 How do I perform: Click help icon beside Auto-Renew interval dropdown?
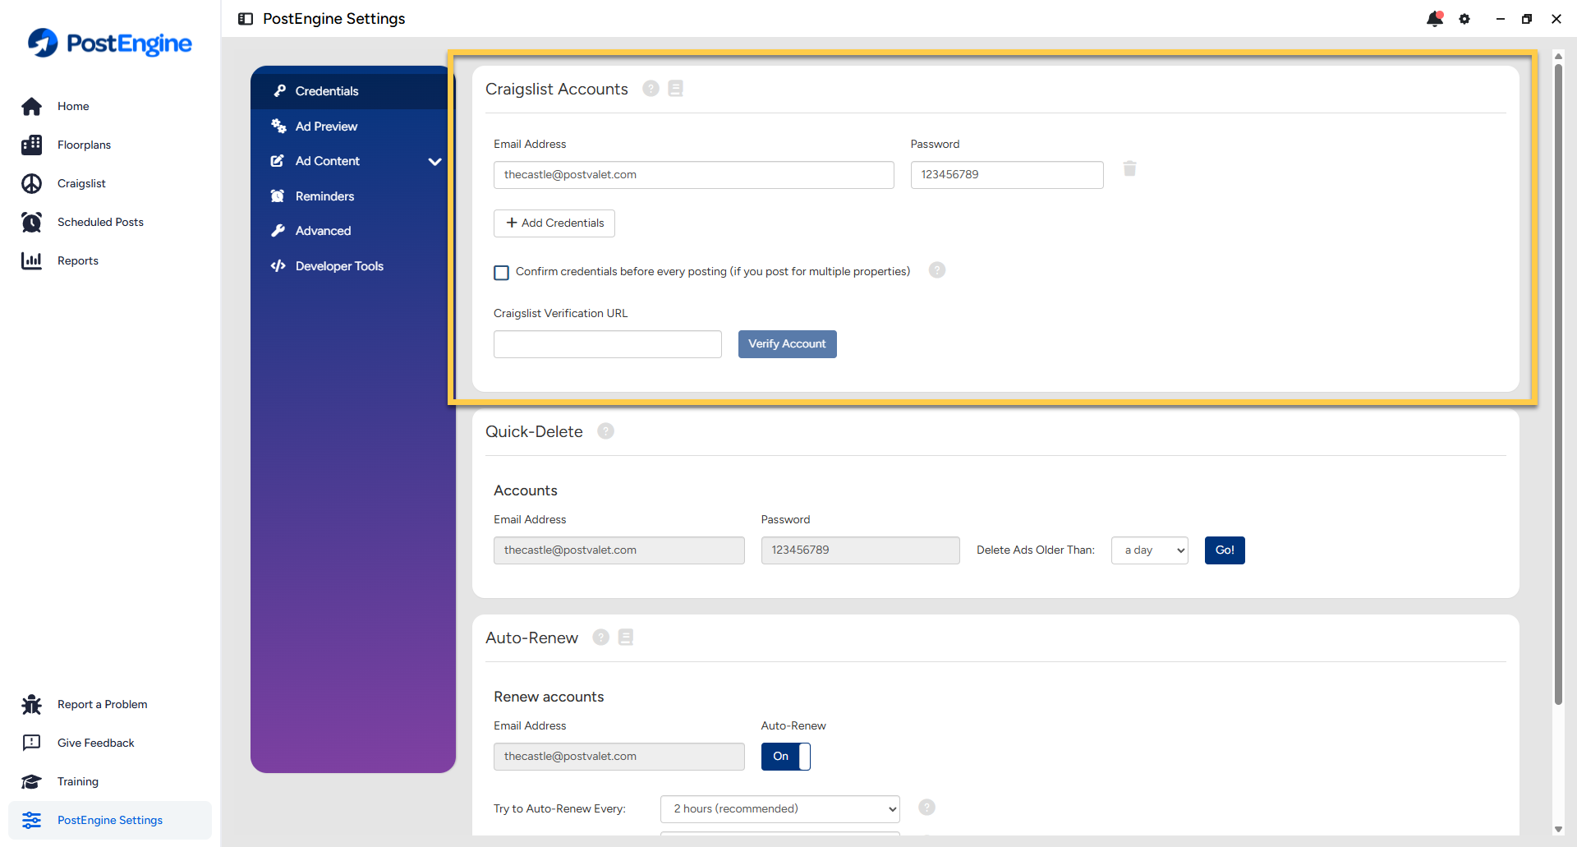tap(927, 808)
